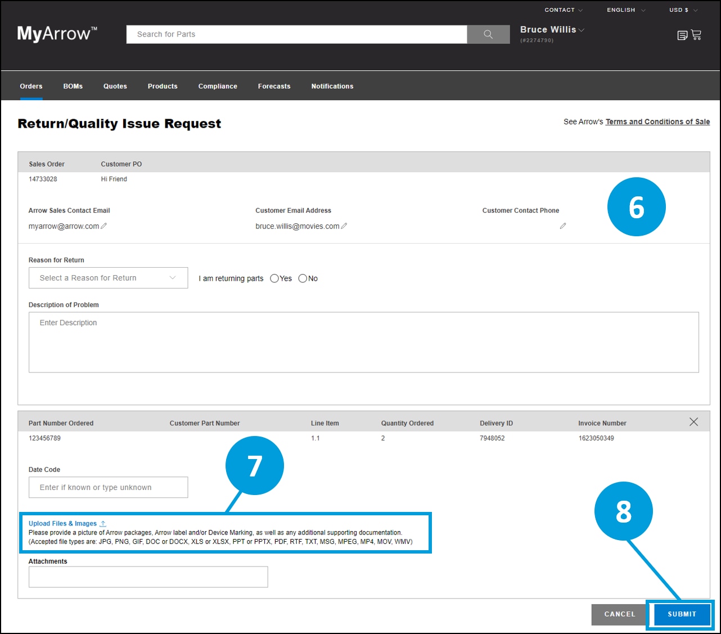The height and width of the screenshot is (634, 721).
Task: Edit the Customer Contact Phone via pencil icon
Action: pyautogui.click(x=563, y=226)
